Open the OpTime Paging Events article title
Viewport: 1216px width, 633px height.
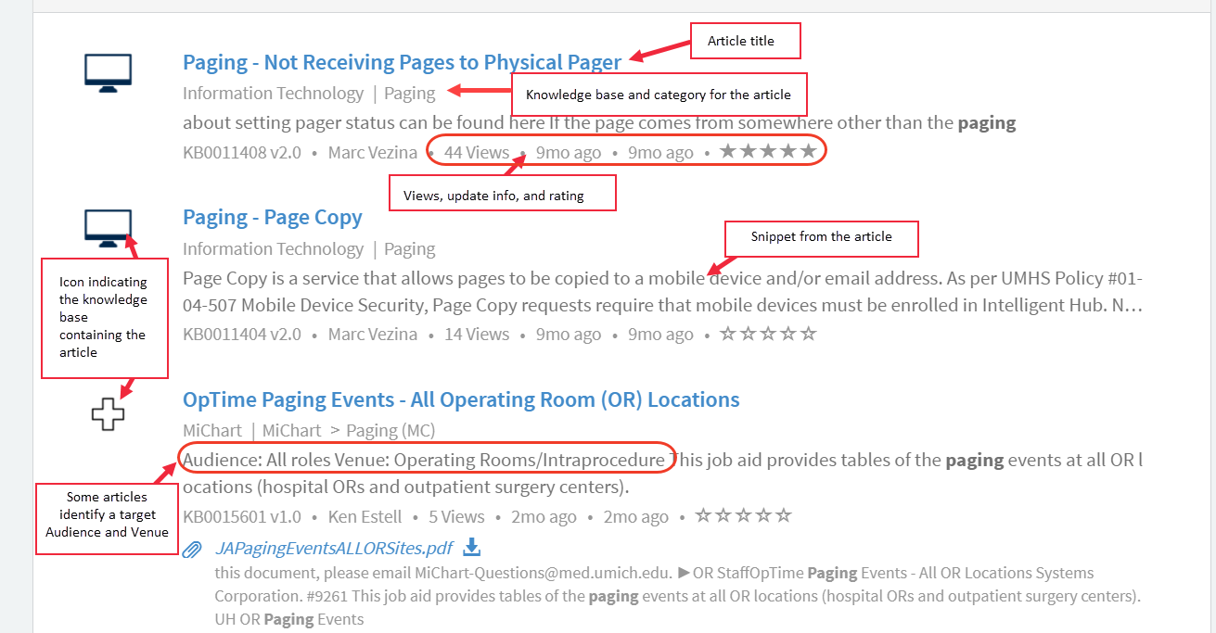point(461,399)
